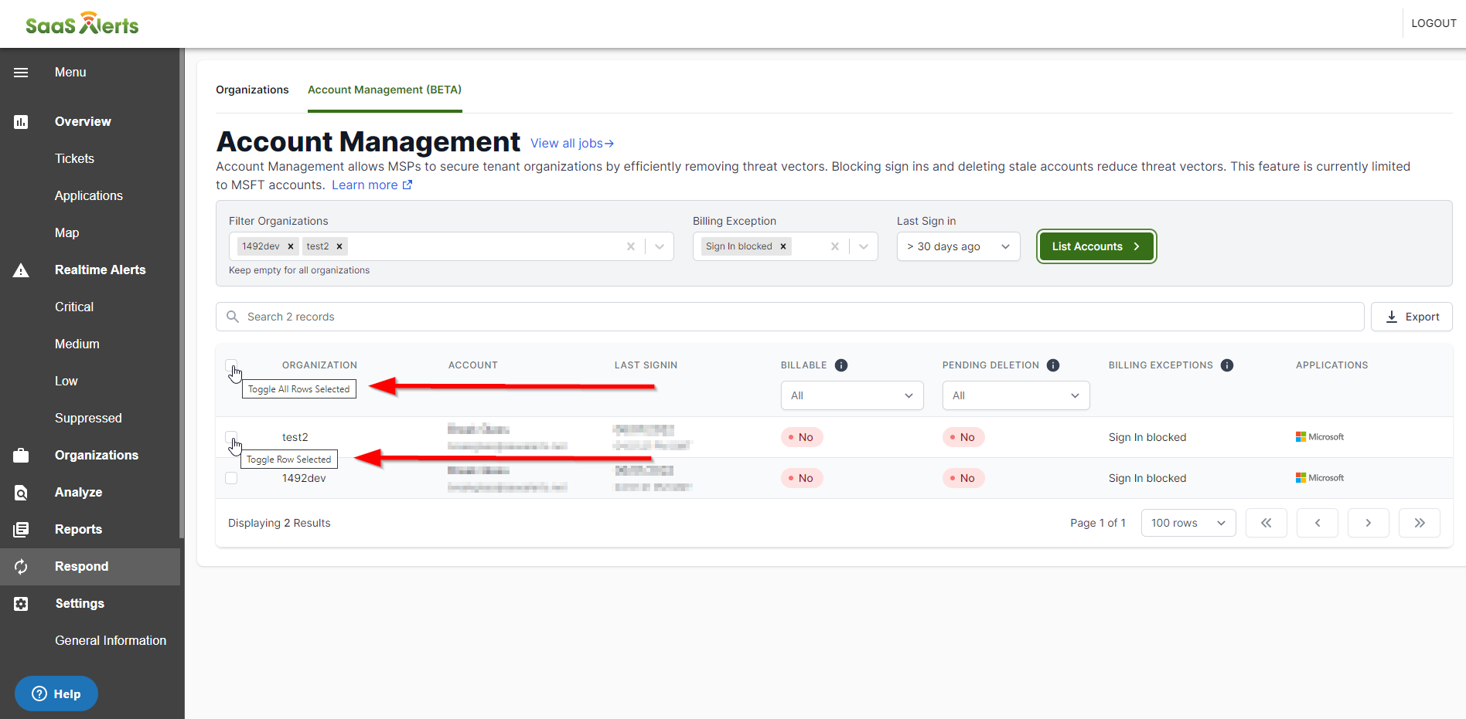The image size is (1466, 719).
Task: Open Reports in the sidebar menu
Action: click(78, 529)
